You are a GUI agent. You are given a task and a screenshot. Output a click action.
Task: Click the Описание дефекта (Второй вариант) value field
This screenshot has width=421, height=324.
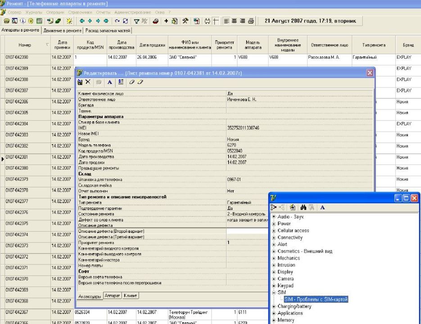pyautogui.click(x=247, y=231)
